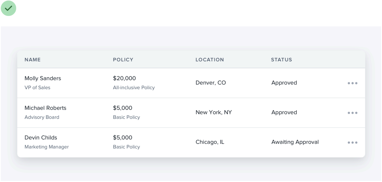The image size is (382, 182).
Task: Open more options for Molly Sanders
Action: coord(352,83)
